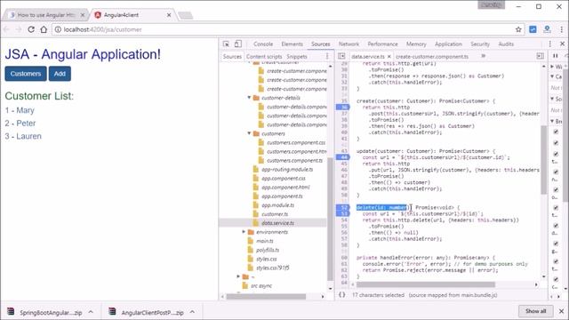Click the Add button
The height and width of the screenshot is (320, 569).
[60, 74]
